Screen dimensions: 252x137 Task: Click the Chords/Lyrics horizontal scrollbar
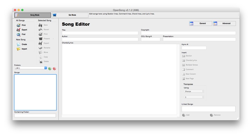click(119, 116)
